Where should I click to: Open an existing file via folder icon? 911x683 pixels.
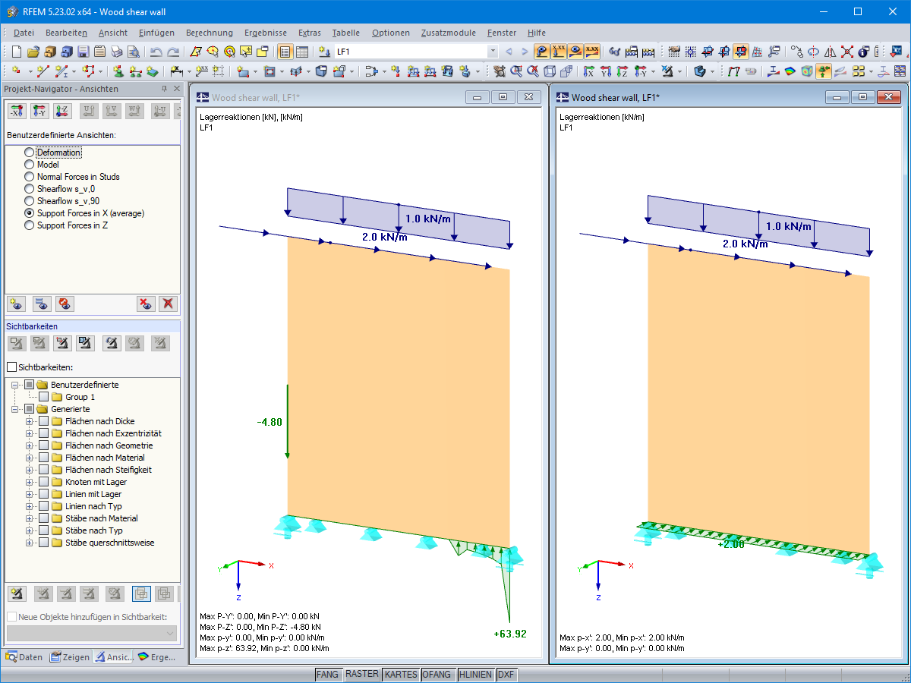click(33, 52)
